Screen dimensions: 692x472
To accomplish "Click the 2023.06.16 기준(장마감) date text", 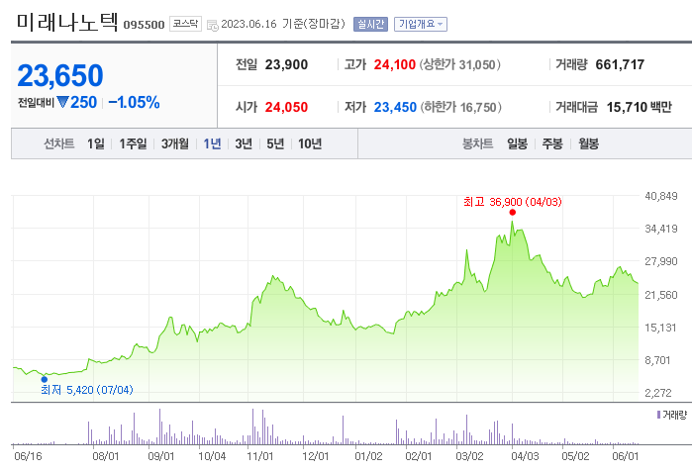I will click(x=283, y=24).
